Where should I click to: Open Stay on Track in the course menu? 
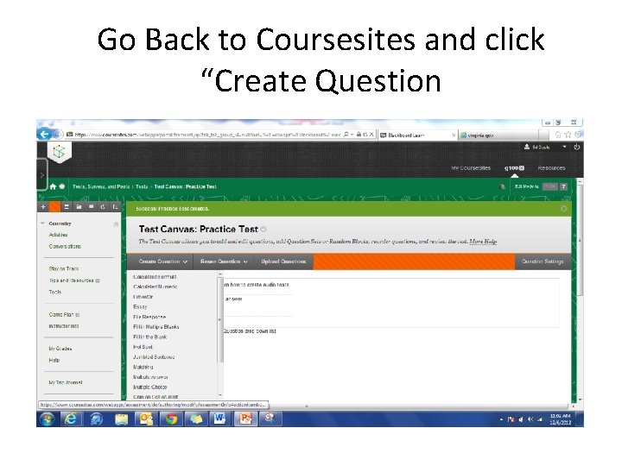click(x=64, y=268)
